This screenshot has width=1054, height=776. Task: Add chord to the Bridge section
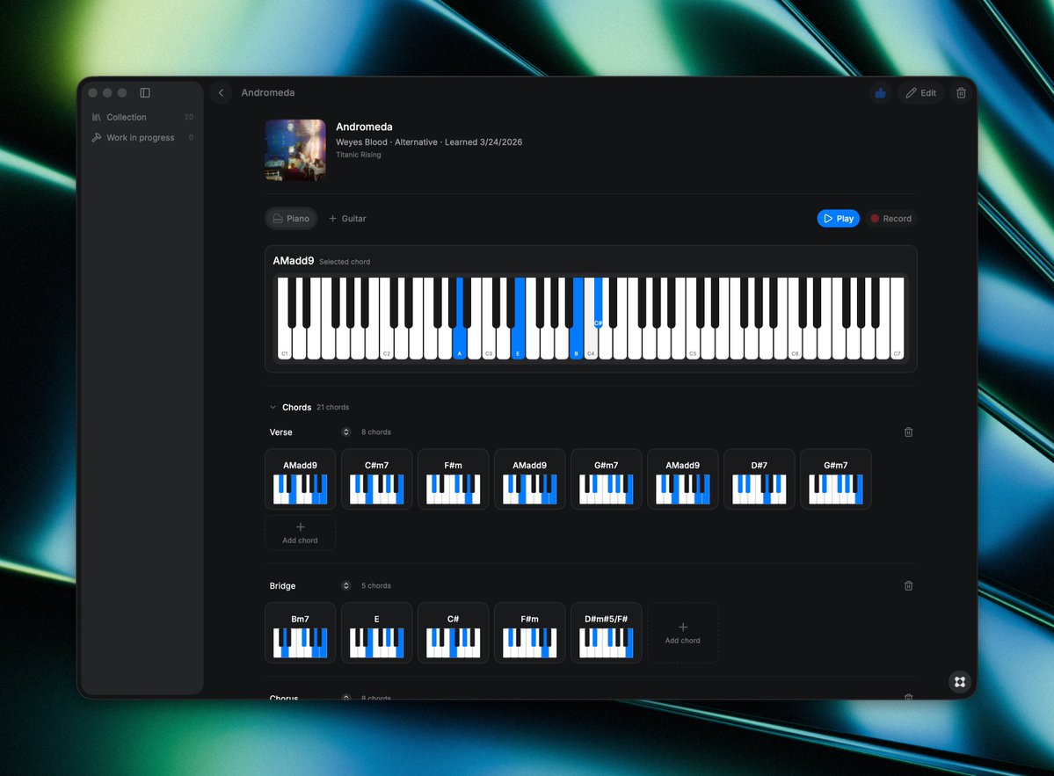[x=682, y=633]
